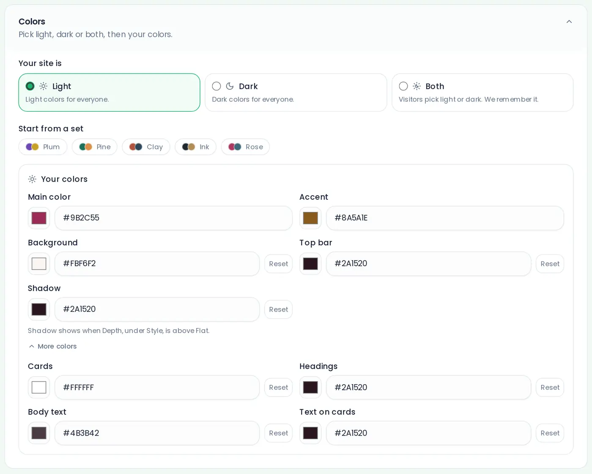
Task: Edit the Body text hex field #4B3B42
Action: (x=157, y=433)
